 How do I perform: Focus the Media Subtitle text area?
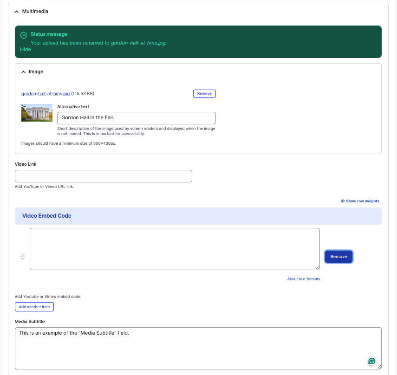186,348
